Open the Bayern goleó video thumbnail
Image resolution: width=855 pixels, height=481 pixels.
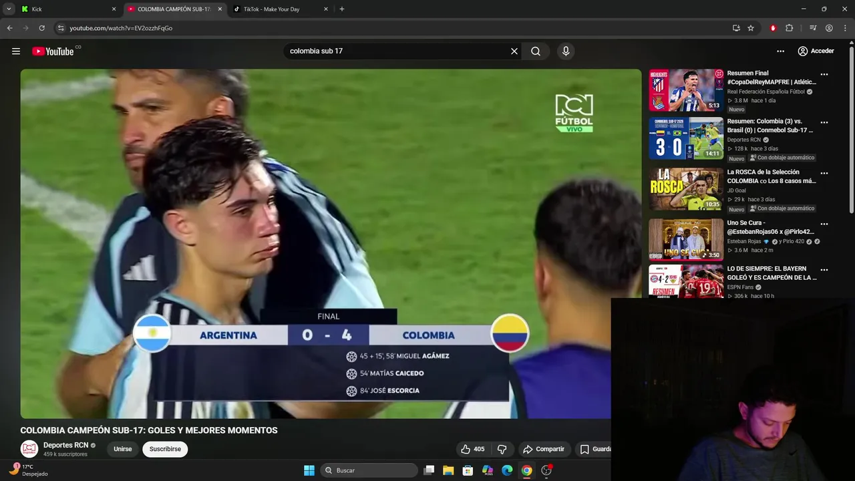click(x=686, y=281)
